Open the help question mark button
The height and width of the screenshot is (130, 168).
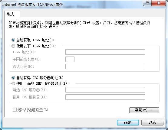pyautogui.click(x=147, y=3)
